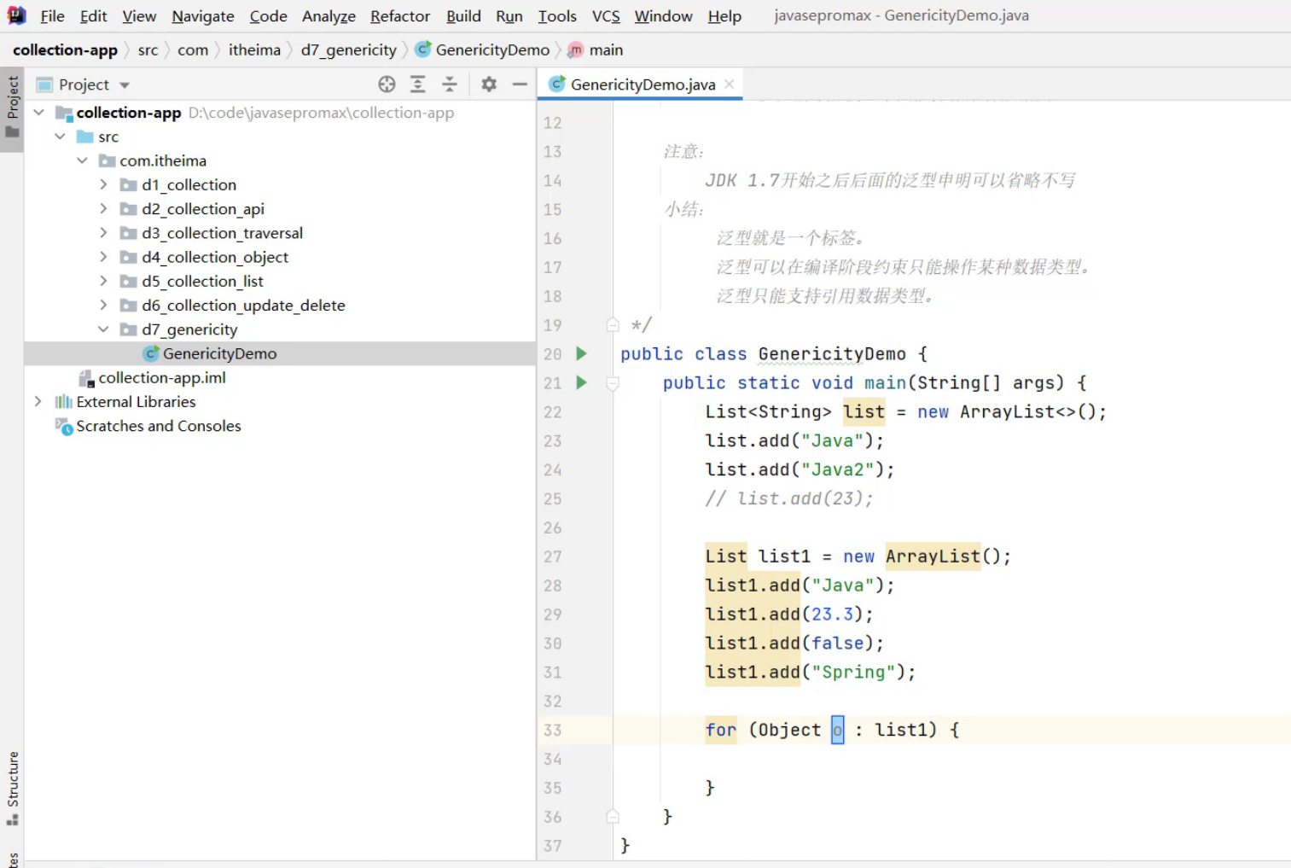Viewport: 1291px width, 868px height.
Task: Collapse the src folder node
Action: pos(60,137)
